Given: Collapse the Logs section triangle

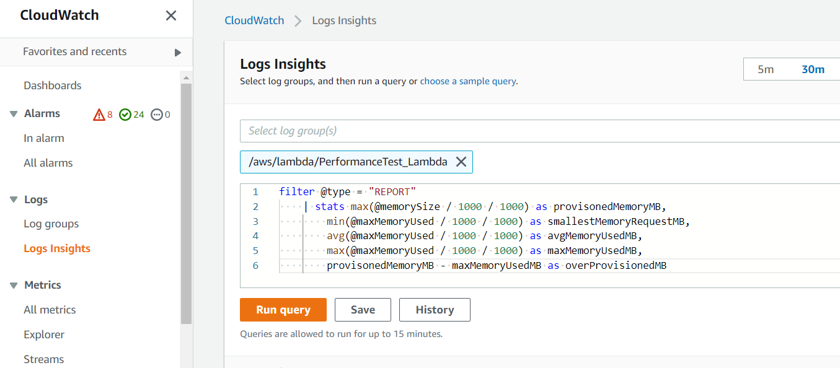Looking at the screenshot, I should coord(14,199).
